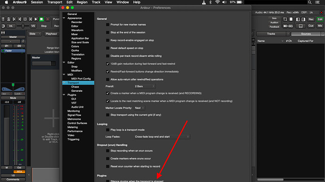Start playback with the play icon
Screen dimensions: 325x182
(x=36, y=19)
